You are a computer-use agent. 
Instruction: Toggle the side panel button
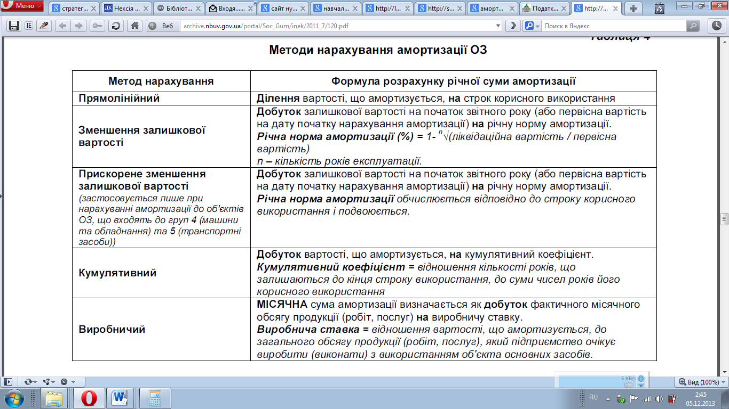coord(8,382)
